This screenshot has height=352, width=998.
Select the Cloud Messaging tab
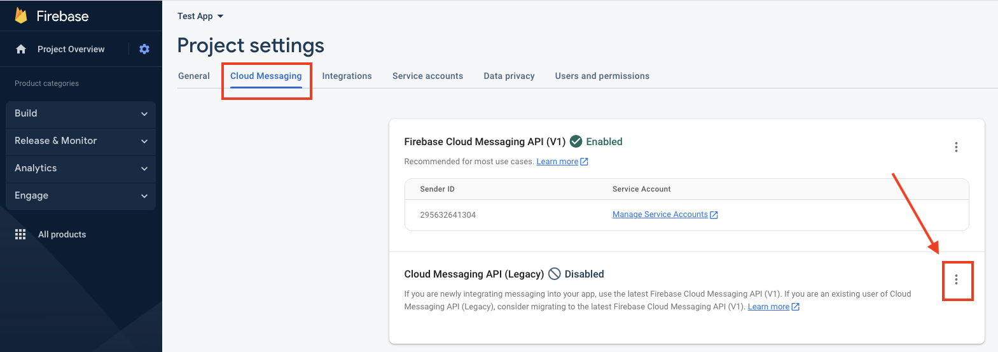pos(266,76)
